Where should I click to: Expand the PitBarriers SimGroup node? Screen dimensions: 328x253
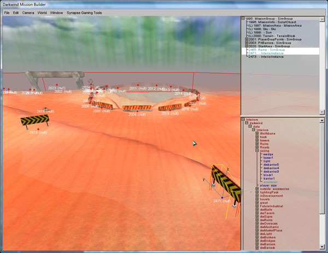247,43
